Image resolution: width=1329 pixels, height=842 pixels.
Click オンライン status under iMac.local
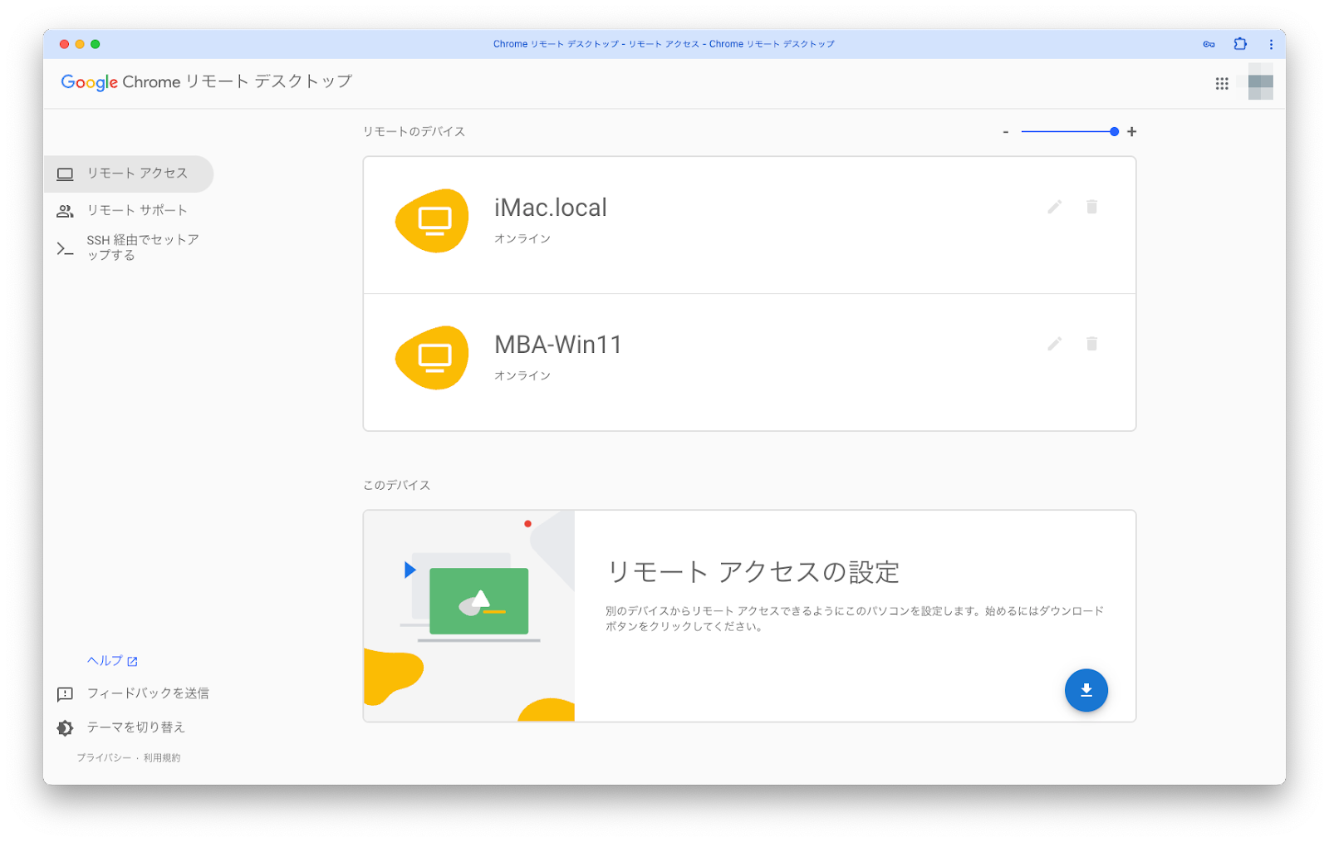(x=522, y=239)
